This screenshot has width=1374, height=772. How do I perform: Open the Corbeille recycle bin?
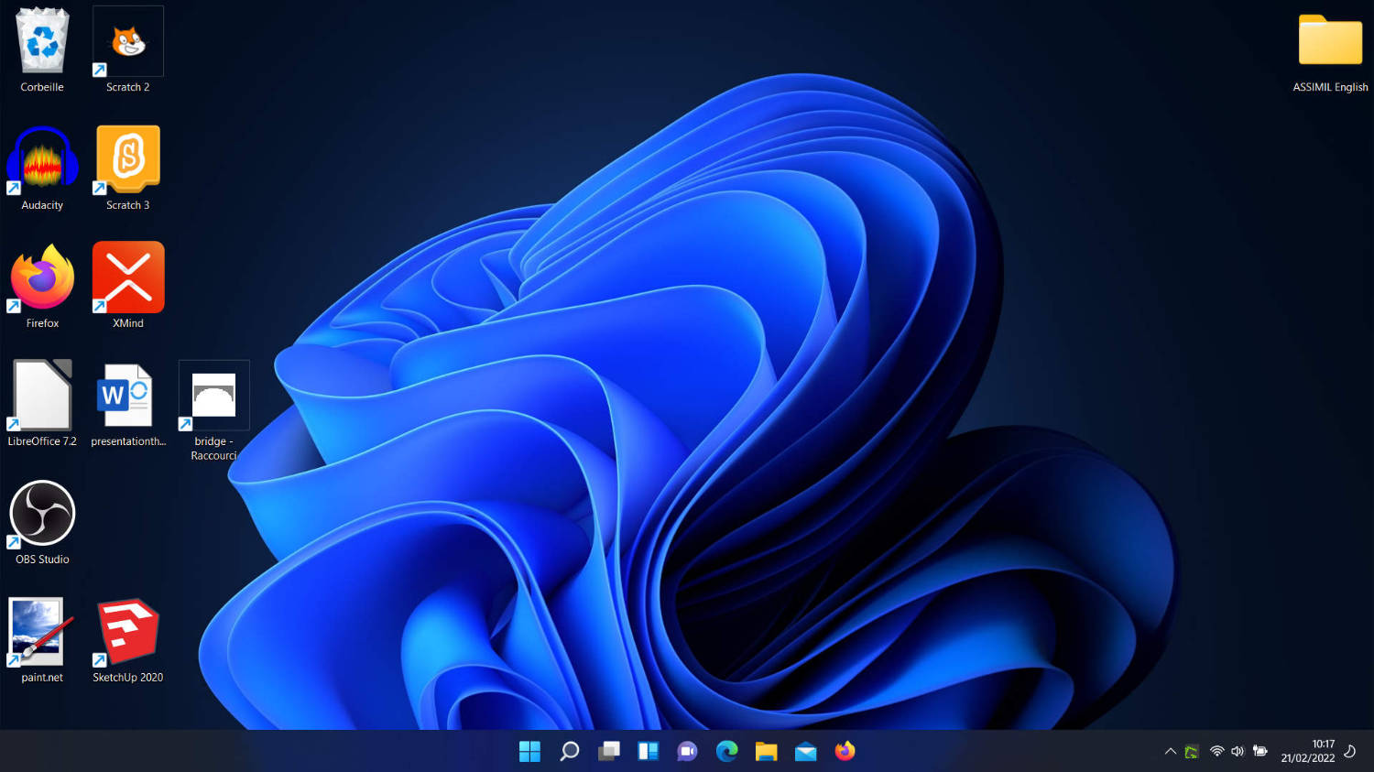pos(41,41)
